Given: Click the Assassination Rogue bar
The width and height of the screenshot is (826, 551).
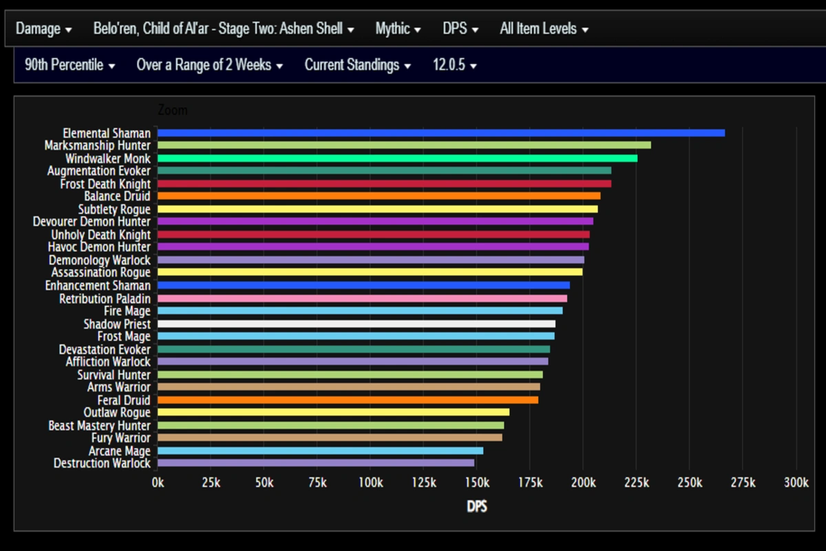Looking at the screenshot, I should [x=370, y=272].
